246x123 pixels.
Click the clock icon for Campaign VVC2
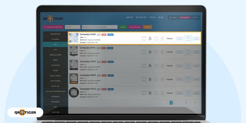pyautogui.click(x=156, y=93)
